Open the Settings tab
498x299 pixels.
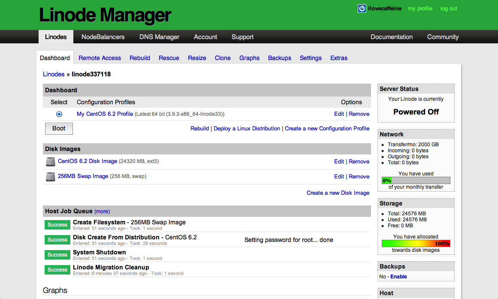[x=311, y=58]
